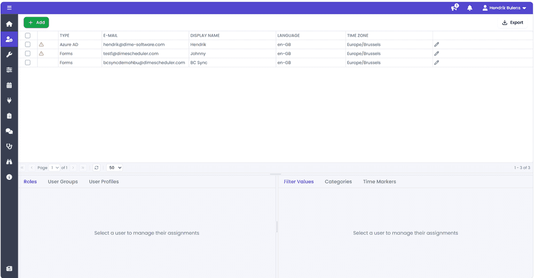The width and height of the screenshot is (534, 278).
Task: Switch to the Roles tab
Action: 30,182
